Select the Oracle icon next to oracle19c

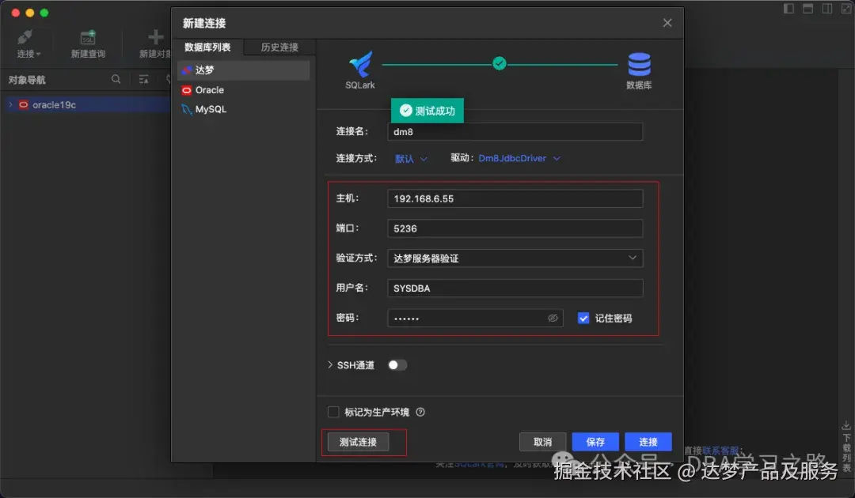[x=23, y=104]
